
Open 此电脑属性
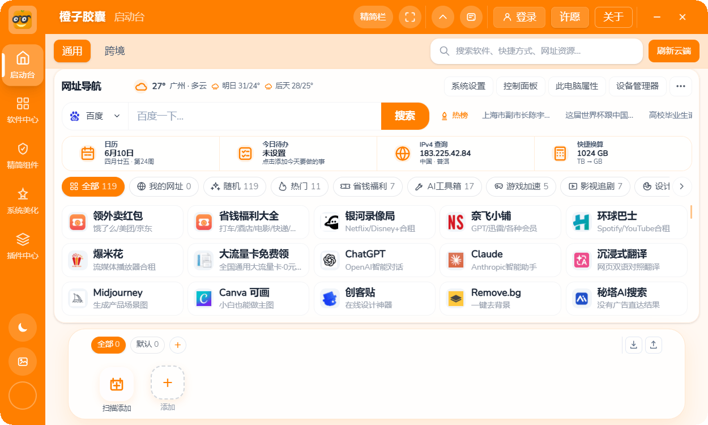(577, 86)
